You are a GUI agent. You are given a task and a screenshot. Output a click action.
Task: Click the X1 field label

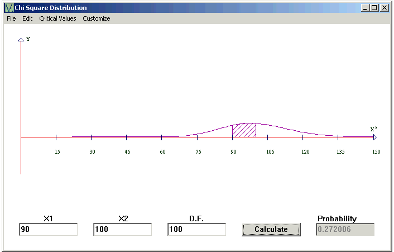click(48, 218)
